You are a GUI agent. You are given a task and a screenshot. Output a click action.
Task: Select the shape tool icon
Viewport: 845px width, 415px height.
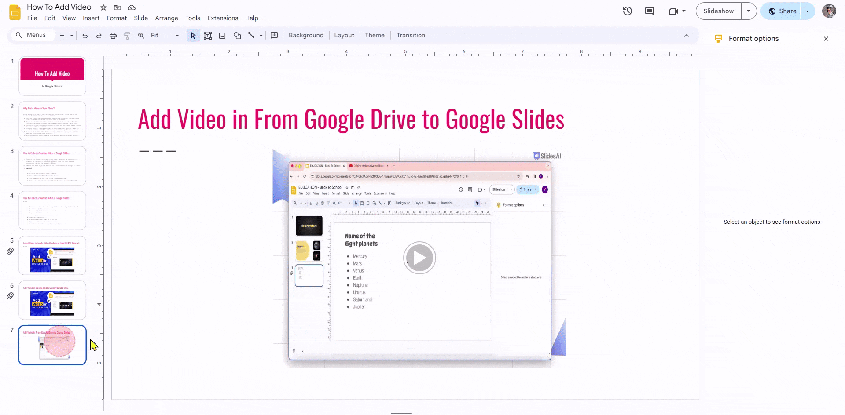237,36
